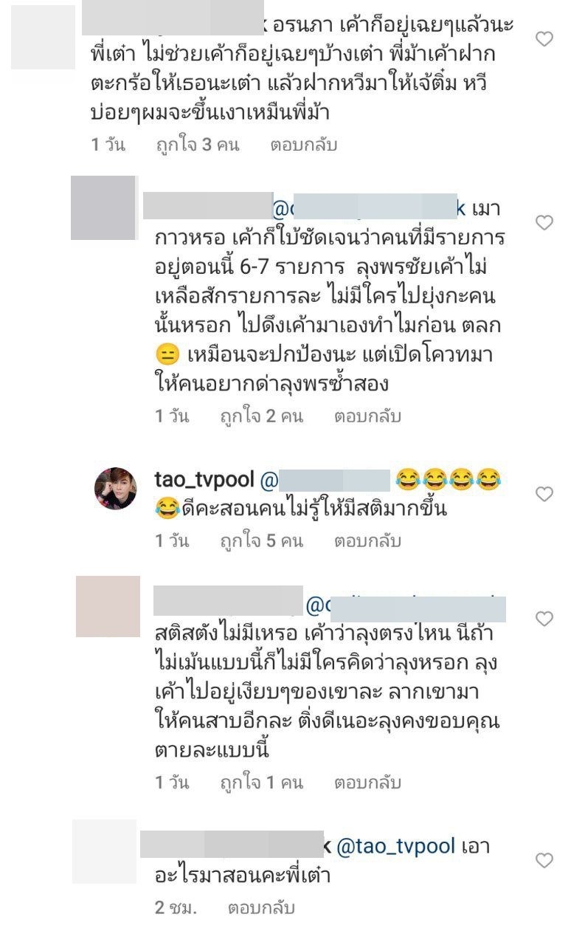This screenshot has width=585, height=945.
Task: View likes ถูกใจ 3 คน on first comment
Action: click(198, 145)
